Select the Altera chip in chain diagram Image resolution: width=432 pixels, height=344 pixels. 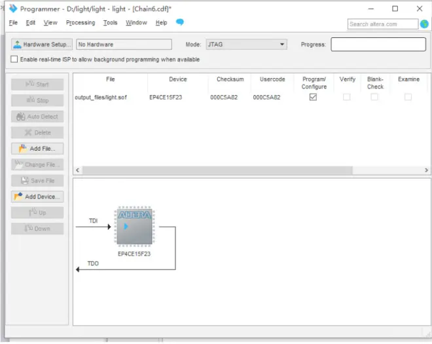tap(134, 227)
